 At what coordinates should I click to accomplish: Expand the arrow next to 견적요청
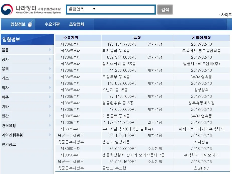(x=50, y=125)
